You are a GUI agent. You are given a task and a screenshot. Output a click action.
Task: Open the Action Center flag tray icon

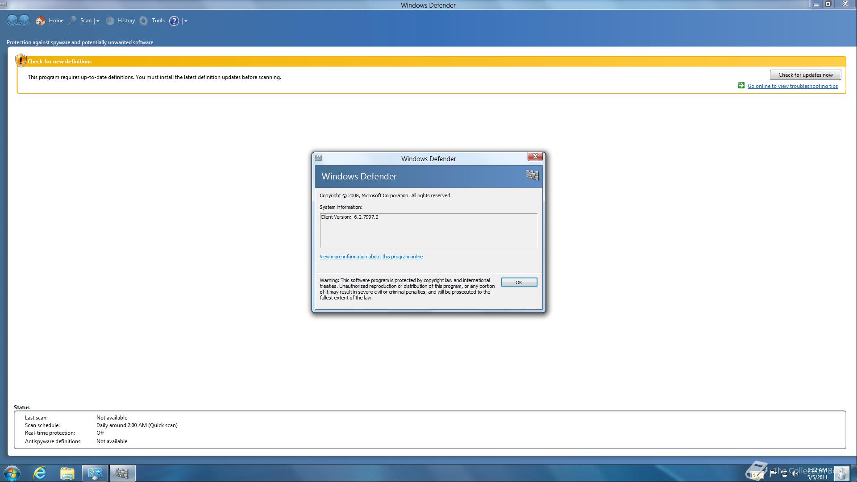[773, 473]
